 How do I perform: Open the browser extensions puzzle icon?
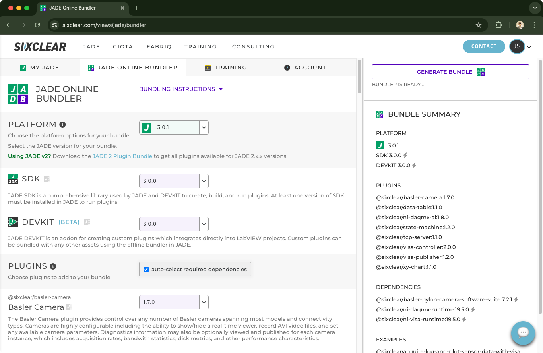click(498, 25)
